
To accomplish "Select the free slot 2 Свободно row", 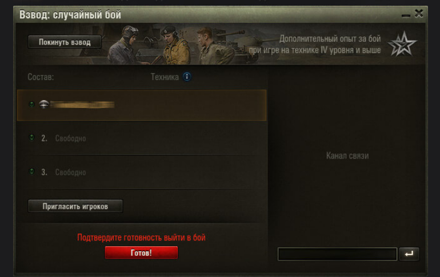I will coord(142,138).
